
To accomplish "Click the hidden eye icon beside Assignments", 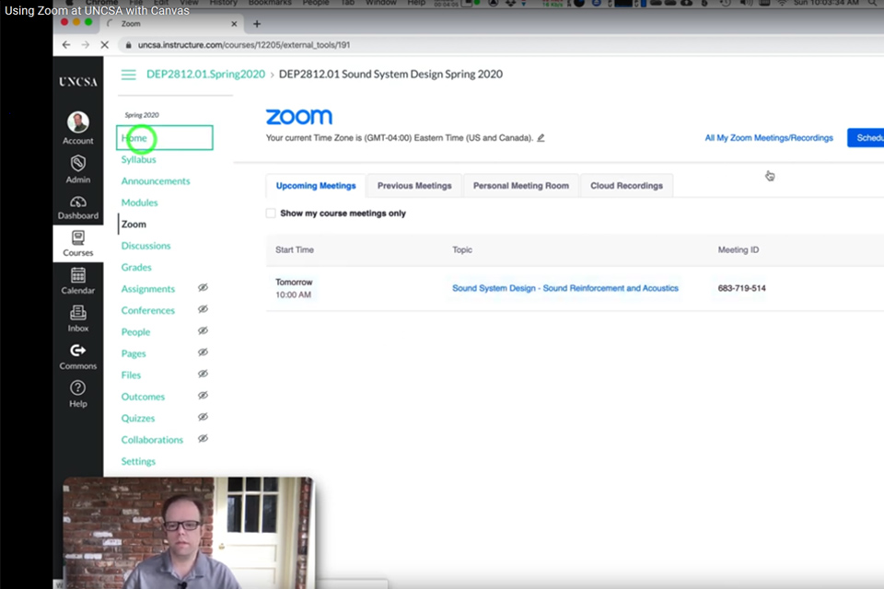I will click(x=203, y=288).
